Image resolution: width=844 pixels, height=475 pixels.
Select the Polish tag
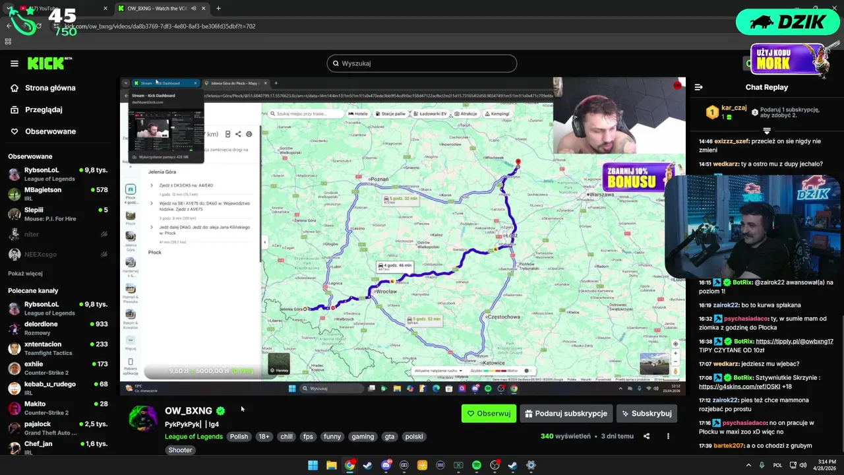[x=239, y=437]
